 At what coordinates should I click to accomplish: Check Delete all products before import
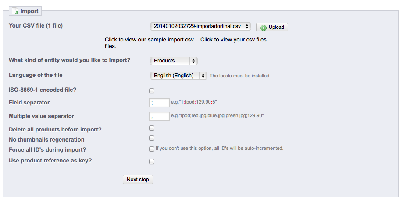pyautogui.click(x=152, y=128)
